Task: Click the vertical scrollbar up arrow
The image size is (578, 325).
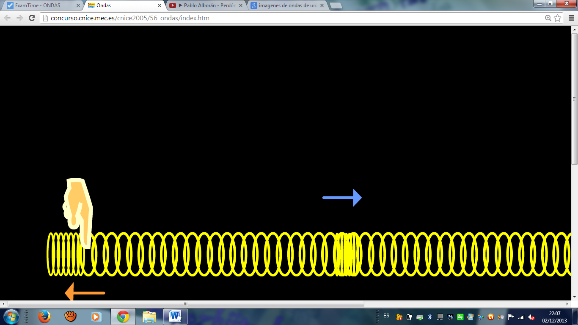Action: pyautogui.click(x=574, y=29)
